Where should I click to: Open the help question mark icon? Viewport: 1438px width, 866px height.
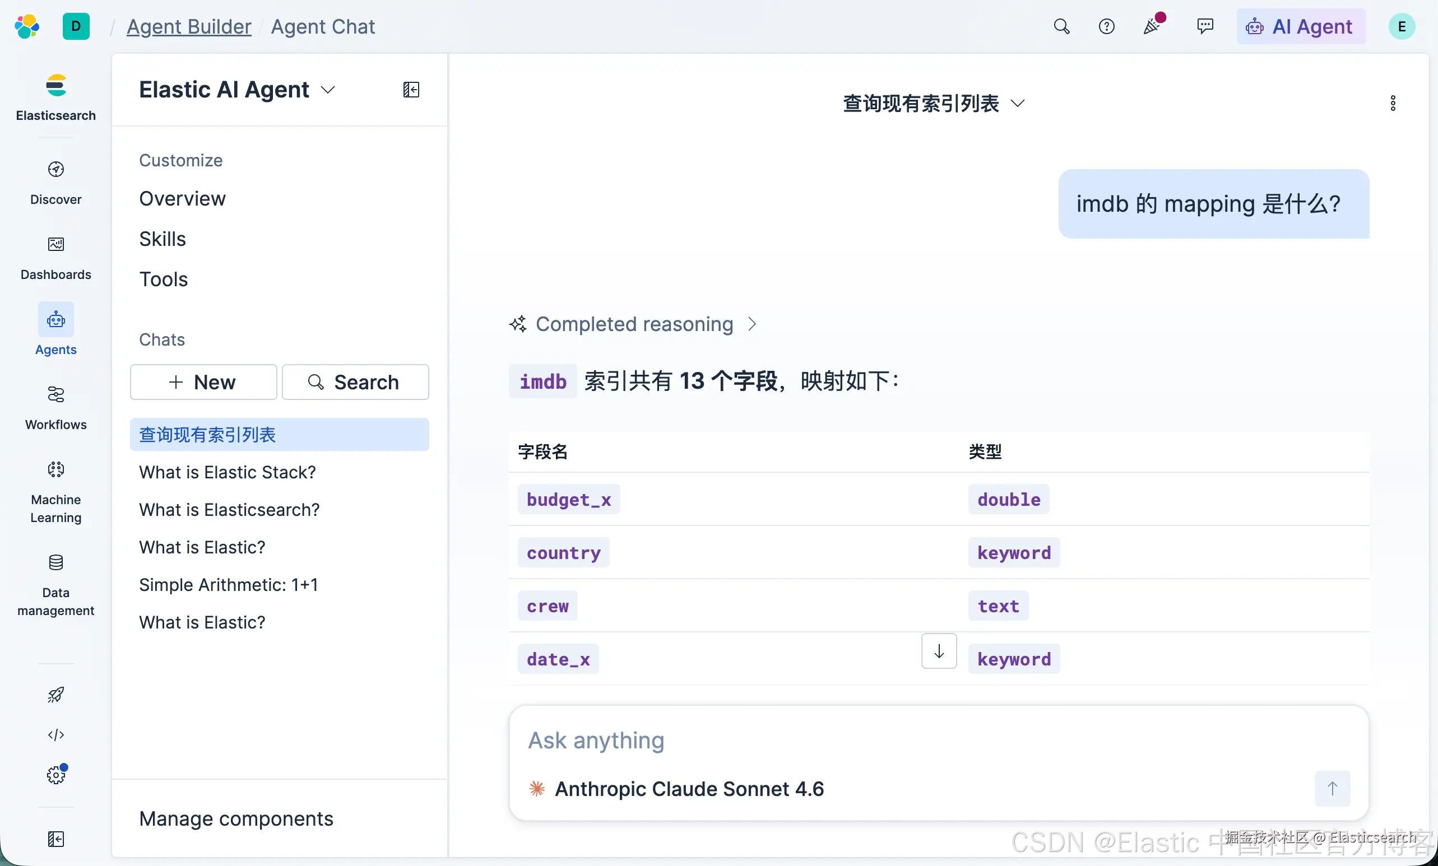pos(1106,26)
